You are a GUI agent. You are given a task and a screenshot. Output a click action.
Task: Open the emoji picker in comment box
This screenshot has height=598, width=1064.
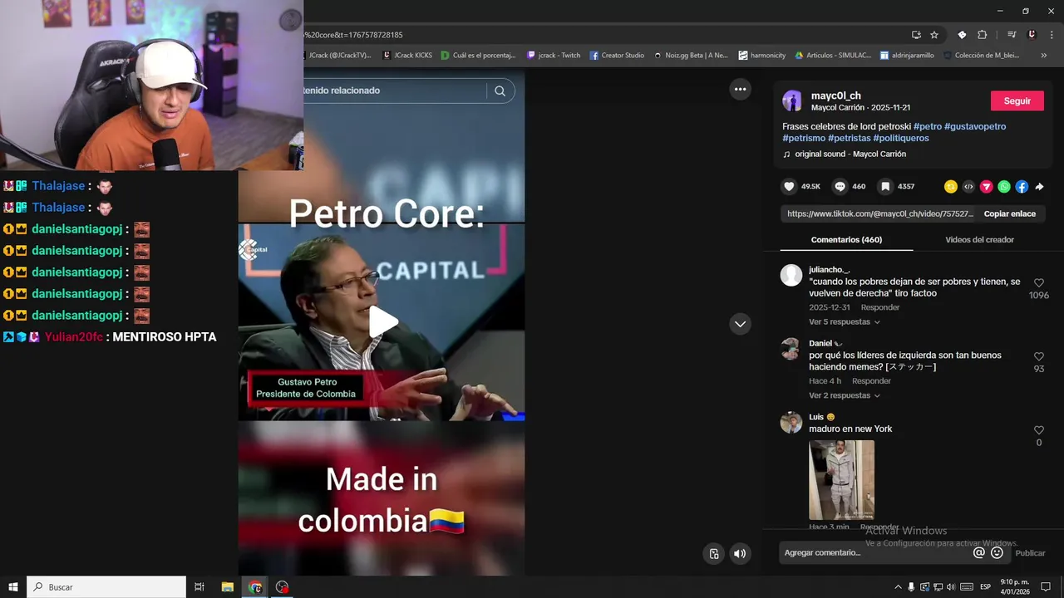click(x=997, y=552)
